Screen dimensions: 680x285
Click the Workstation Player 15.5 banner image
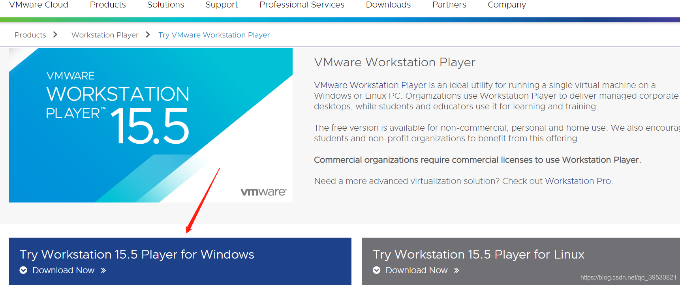click(x=151, y=125)
